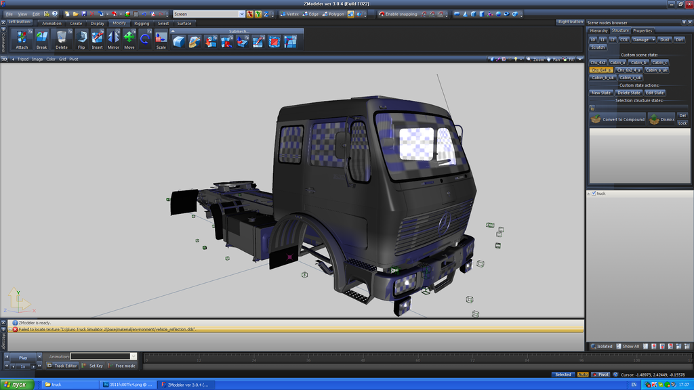
Task: Click the Insert tool icon
Action: coord(97,40)
